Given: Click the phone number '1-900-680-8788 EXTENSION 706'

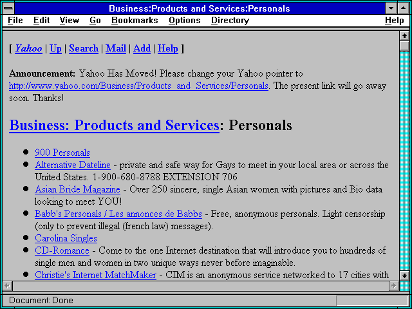Looking at the screenshot, I should tap(165, 177).
